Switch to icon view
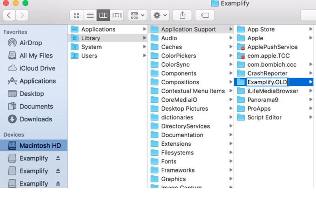Screen dimensions: 316x197 coord(76,15)
